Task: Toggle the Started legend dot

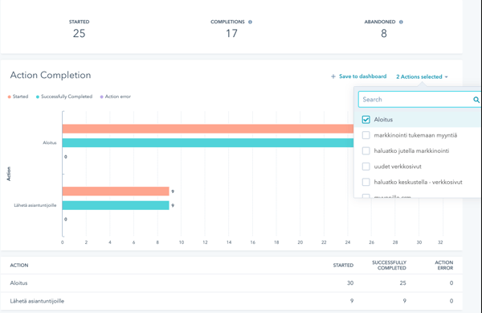Action: [9, 97]
